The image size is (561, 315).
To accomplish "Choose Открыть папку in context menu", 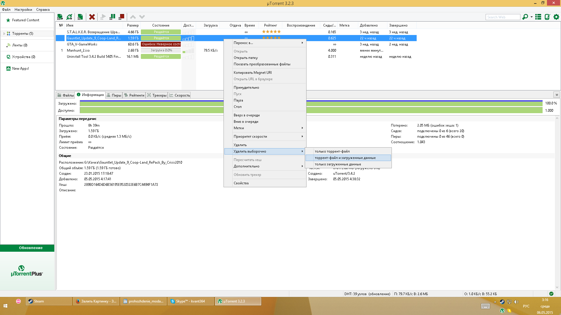I will pyautogui.click(x=265, y=58).
